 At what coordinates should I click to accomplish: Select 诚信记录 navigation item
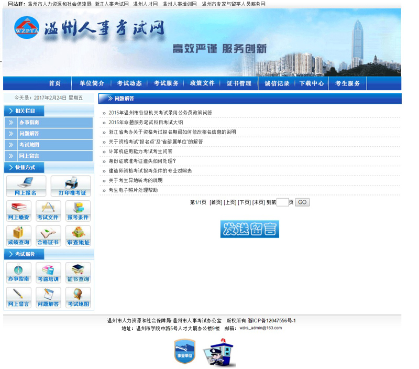(x=277, y=83)
